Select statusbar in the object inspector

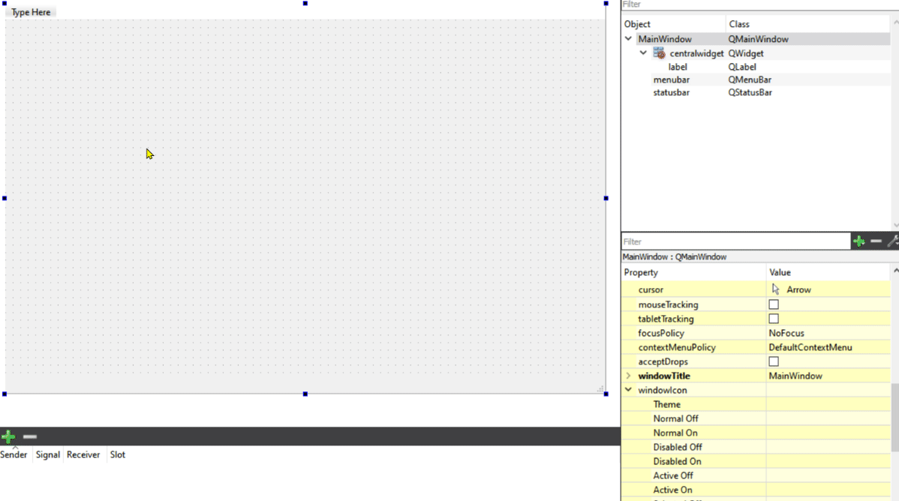[671, 92]
